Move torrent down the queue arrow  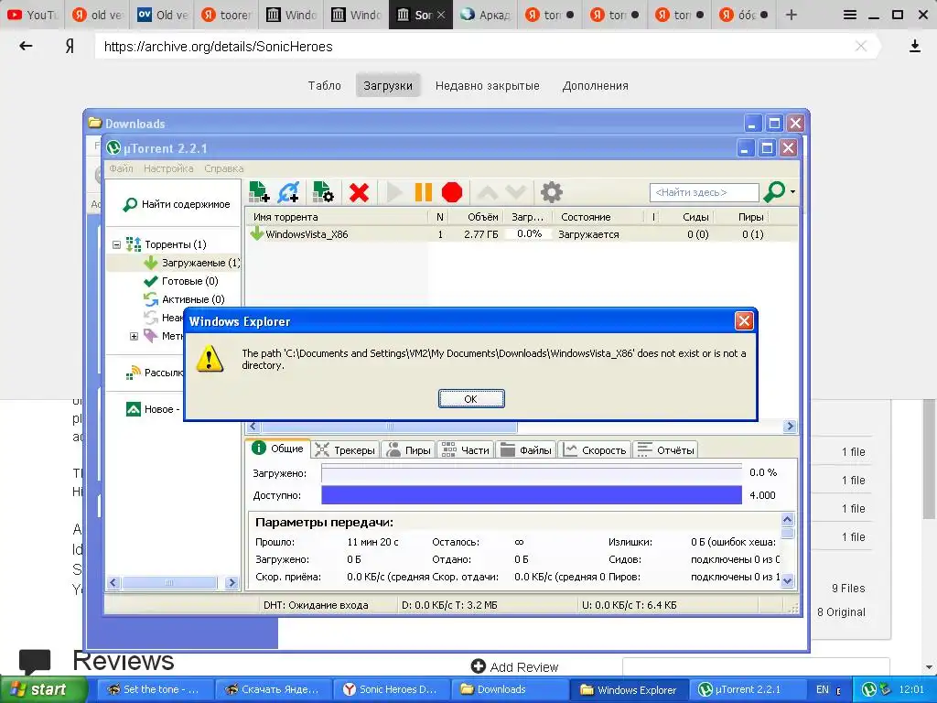(516, 192)
